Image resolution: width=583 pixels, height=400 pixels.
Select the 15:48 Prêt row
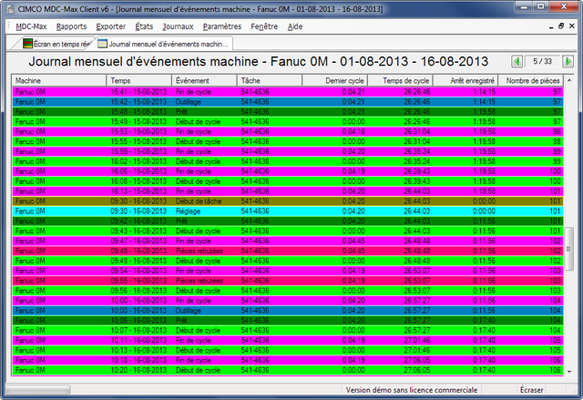288,111
